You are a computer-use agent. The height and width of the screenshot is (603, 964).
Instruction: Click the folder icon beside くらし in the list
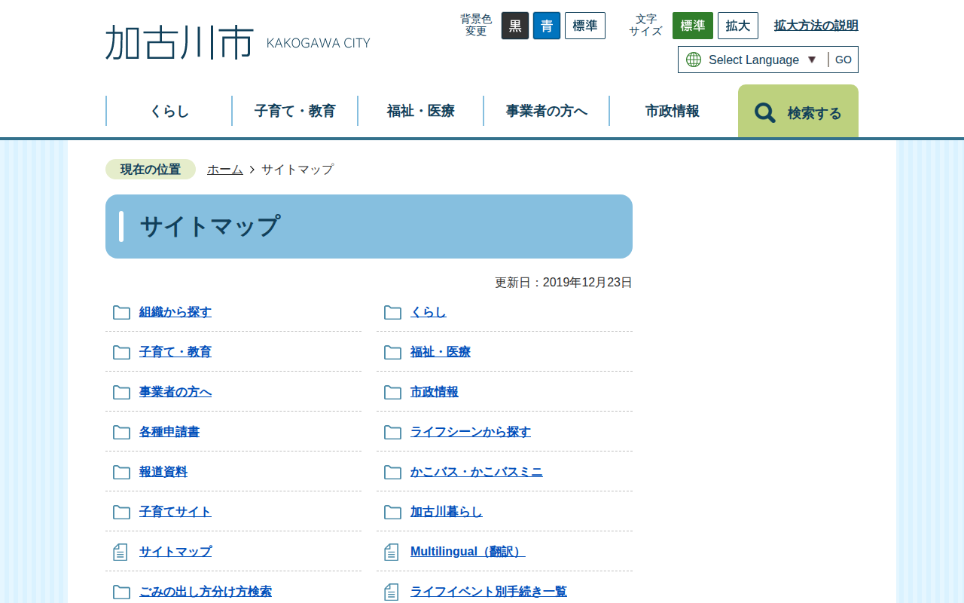pyautogui.click(x=392, y=312)
